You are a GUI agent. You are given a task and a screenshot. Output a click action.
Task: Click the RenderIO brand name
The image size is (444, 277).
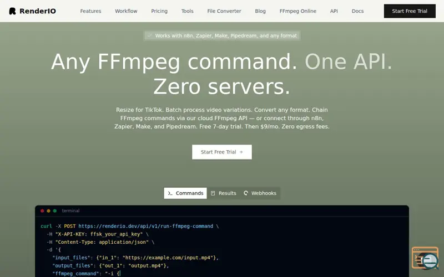pyautogui.click(x=38, y=11)
